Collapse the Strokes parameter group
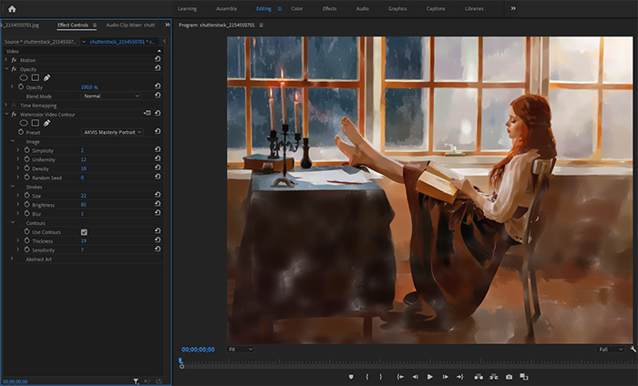The height and width of the screenshot is (386, 638). tap(12, 186)
